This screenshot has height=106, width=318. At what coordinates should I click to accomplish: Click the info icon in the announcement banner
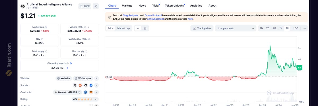point(110,17)
